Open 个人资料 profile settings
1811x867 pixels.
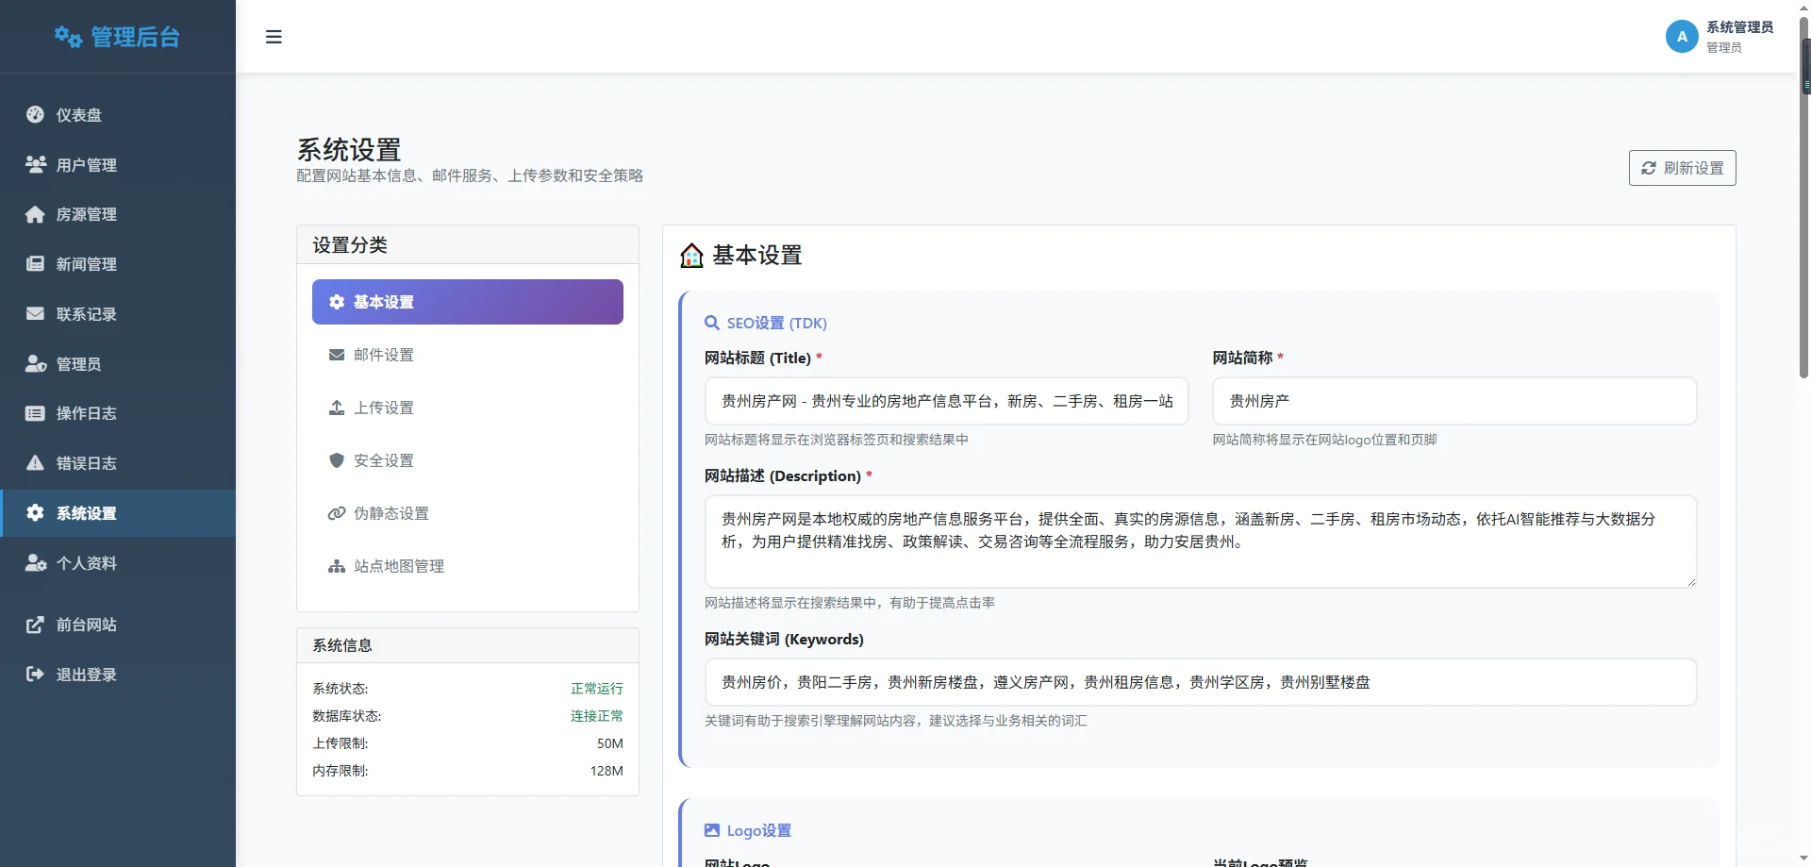tap(35, 563)
